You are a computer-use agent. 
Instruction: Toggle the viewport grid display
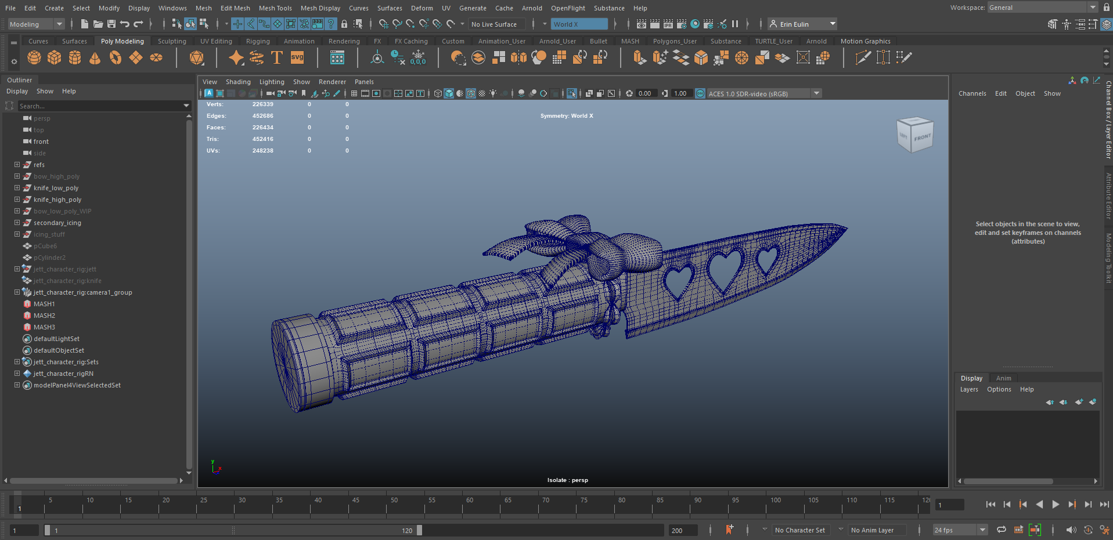point(354,93)
